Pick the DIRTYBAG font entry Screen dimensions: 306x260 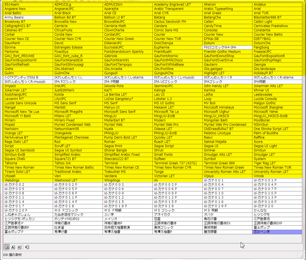pyautogui.click(x=277, y=39)
